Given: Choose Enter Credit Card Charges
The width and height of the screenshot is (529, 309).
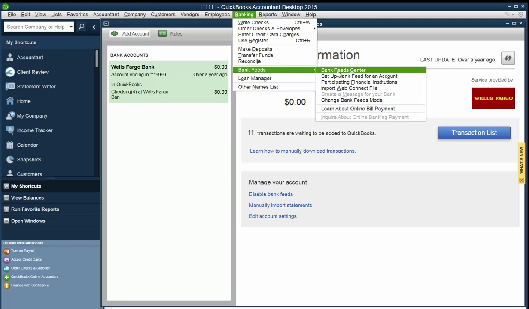Looking at the screenshot, I should click(274, 35).
